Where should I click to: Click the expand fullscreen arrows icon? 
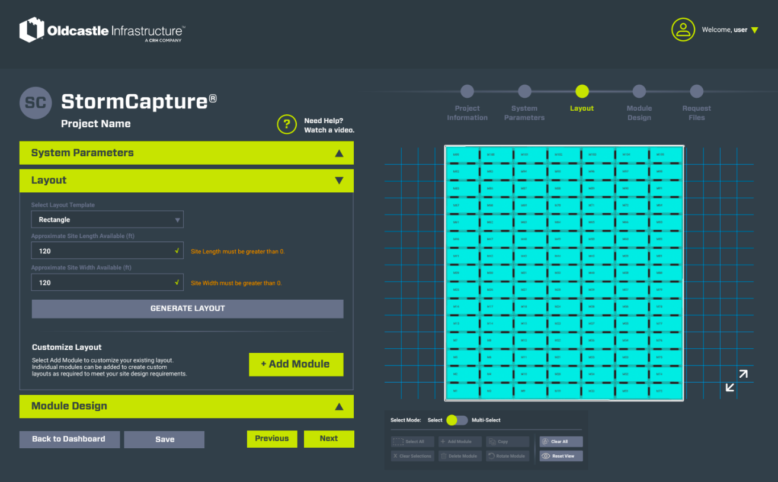coord(737,381)
